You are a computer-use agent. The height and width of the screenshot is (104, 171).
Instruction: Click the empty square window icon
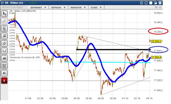[x=146, y=3]
